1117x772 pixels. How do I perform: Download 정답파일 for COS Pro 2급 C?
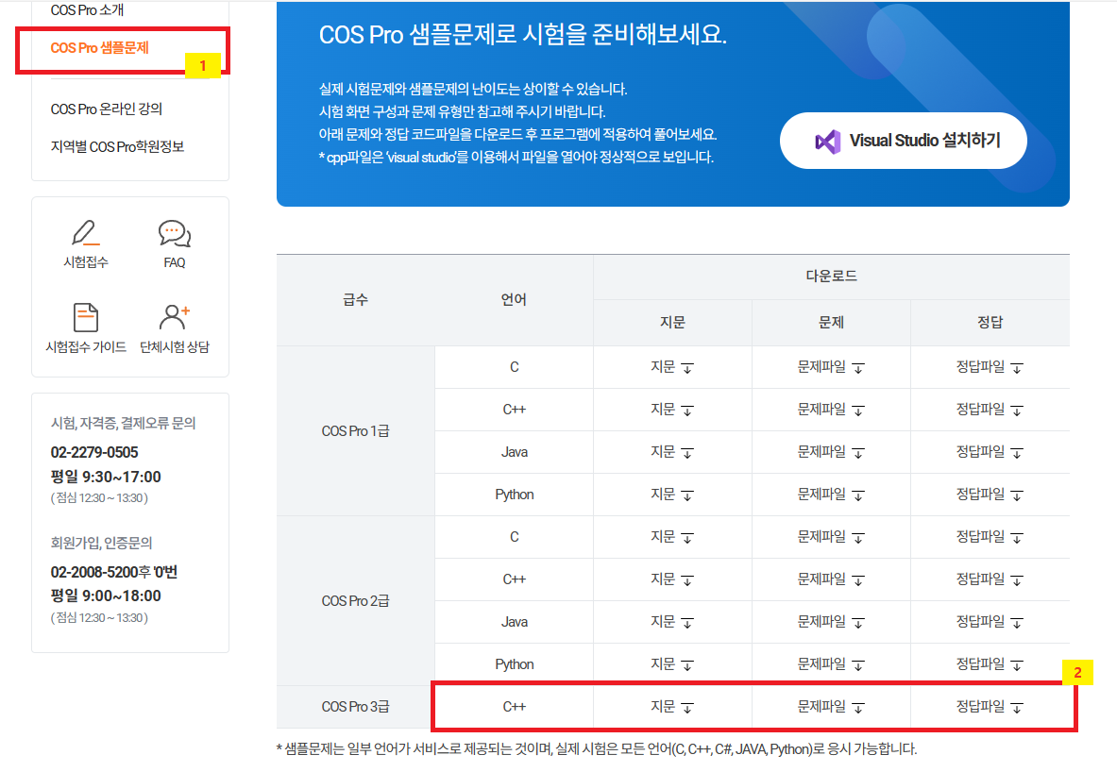990,537
